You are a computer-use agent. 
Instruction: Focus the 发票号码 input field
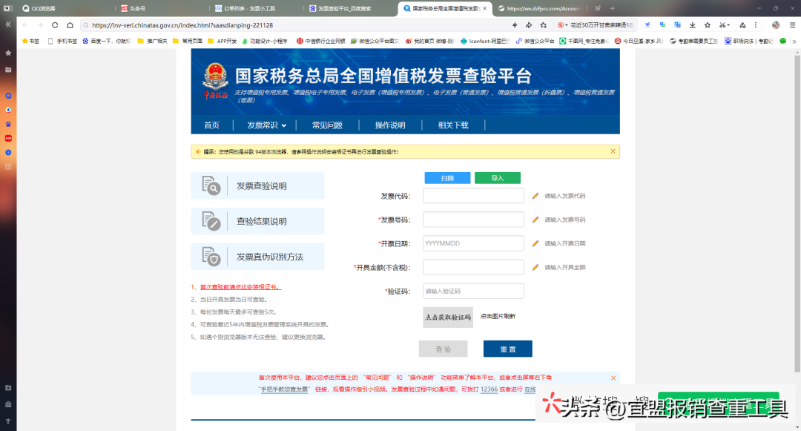point(473,220)
